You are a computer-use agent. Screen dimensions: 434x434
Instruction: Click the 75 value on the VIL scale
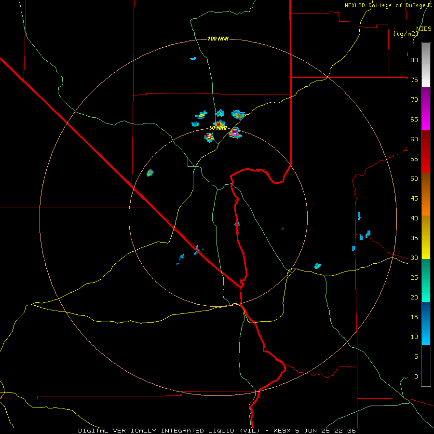414,80
